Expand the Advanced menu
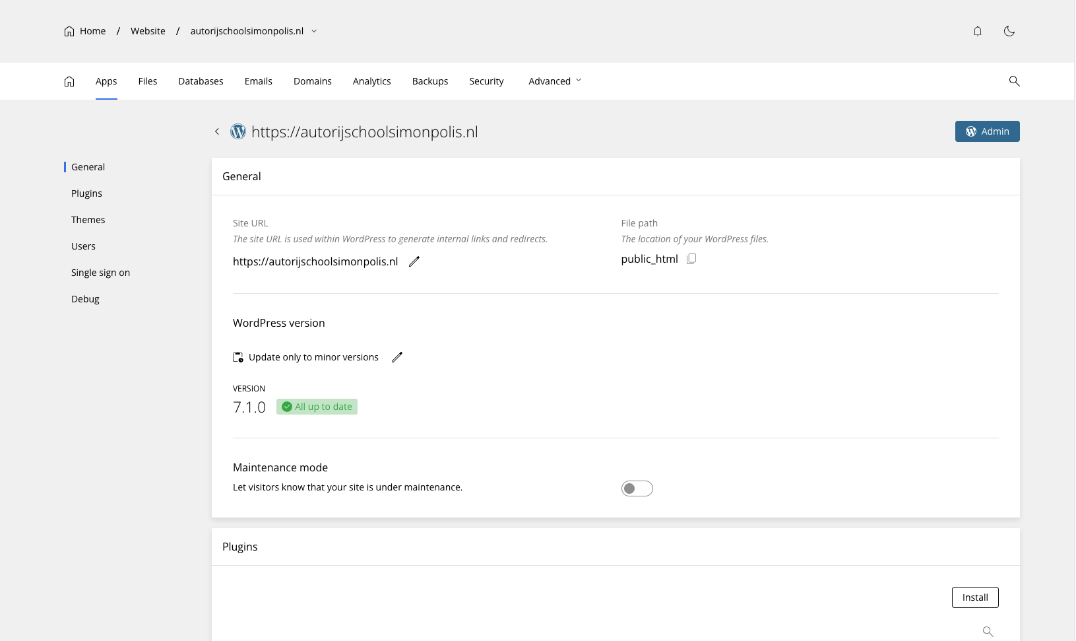The image size is (1076, 641). click(555, 81)
